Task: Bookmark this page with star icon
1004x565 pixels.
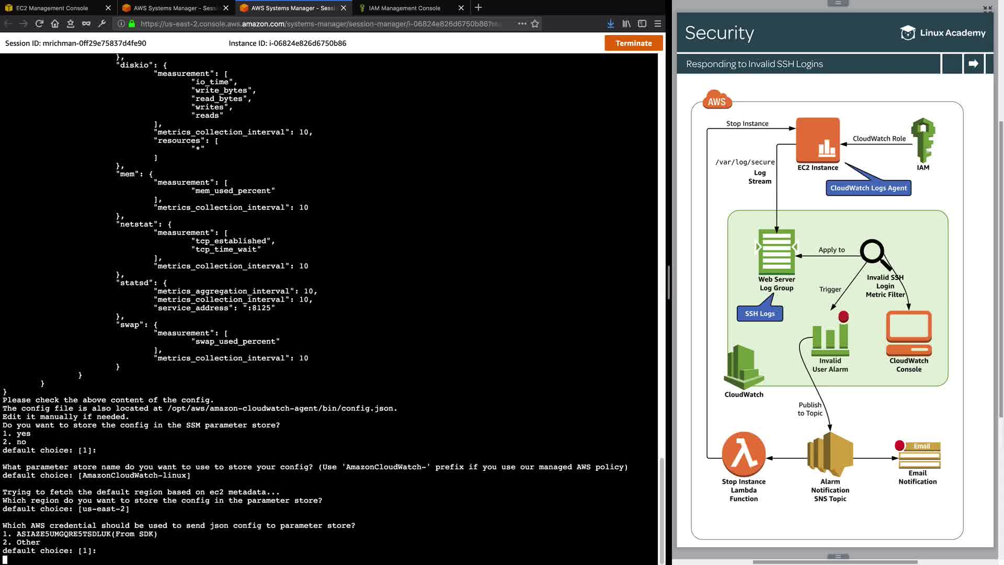Action: coord(535,24)
